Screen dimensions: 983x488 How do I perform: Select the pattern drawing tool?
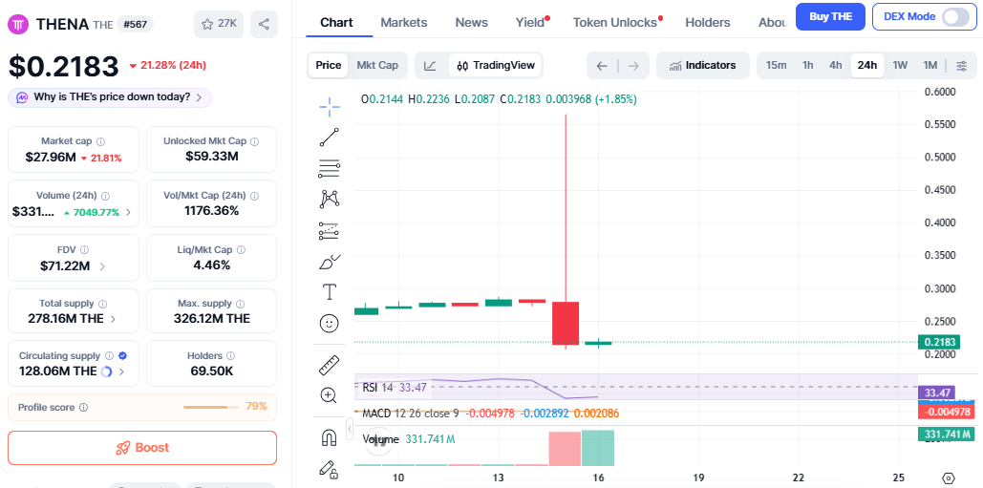pyautogui.click(x=330, y=200)
